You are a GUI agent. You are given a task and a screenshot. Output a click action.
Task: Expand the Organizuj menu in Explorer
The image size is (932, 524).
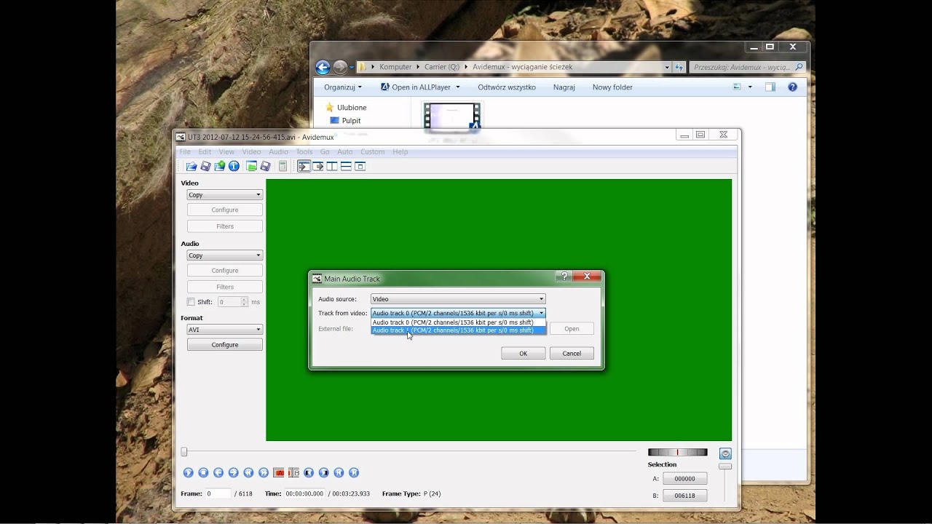click(x=343, y=87)
